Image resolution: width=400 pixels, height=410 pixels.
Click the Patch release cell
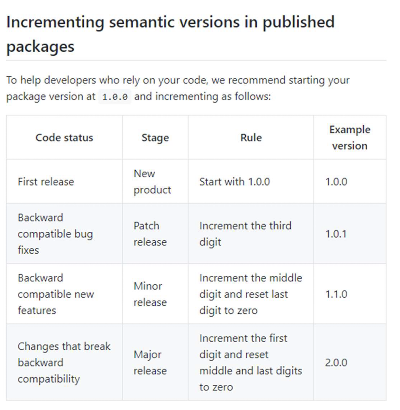pyautogui.click(x=150, y=234)
